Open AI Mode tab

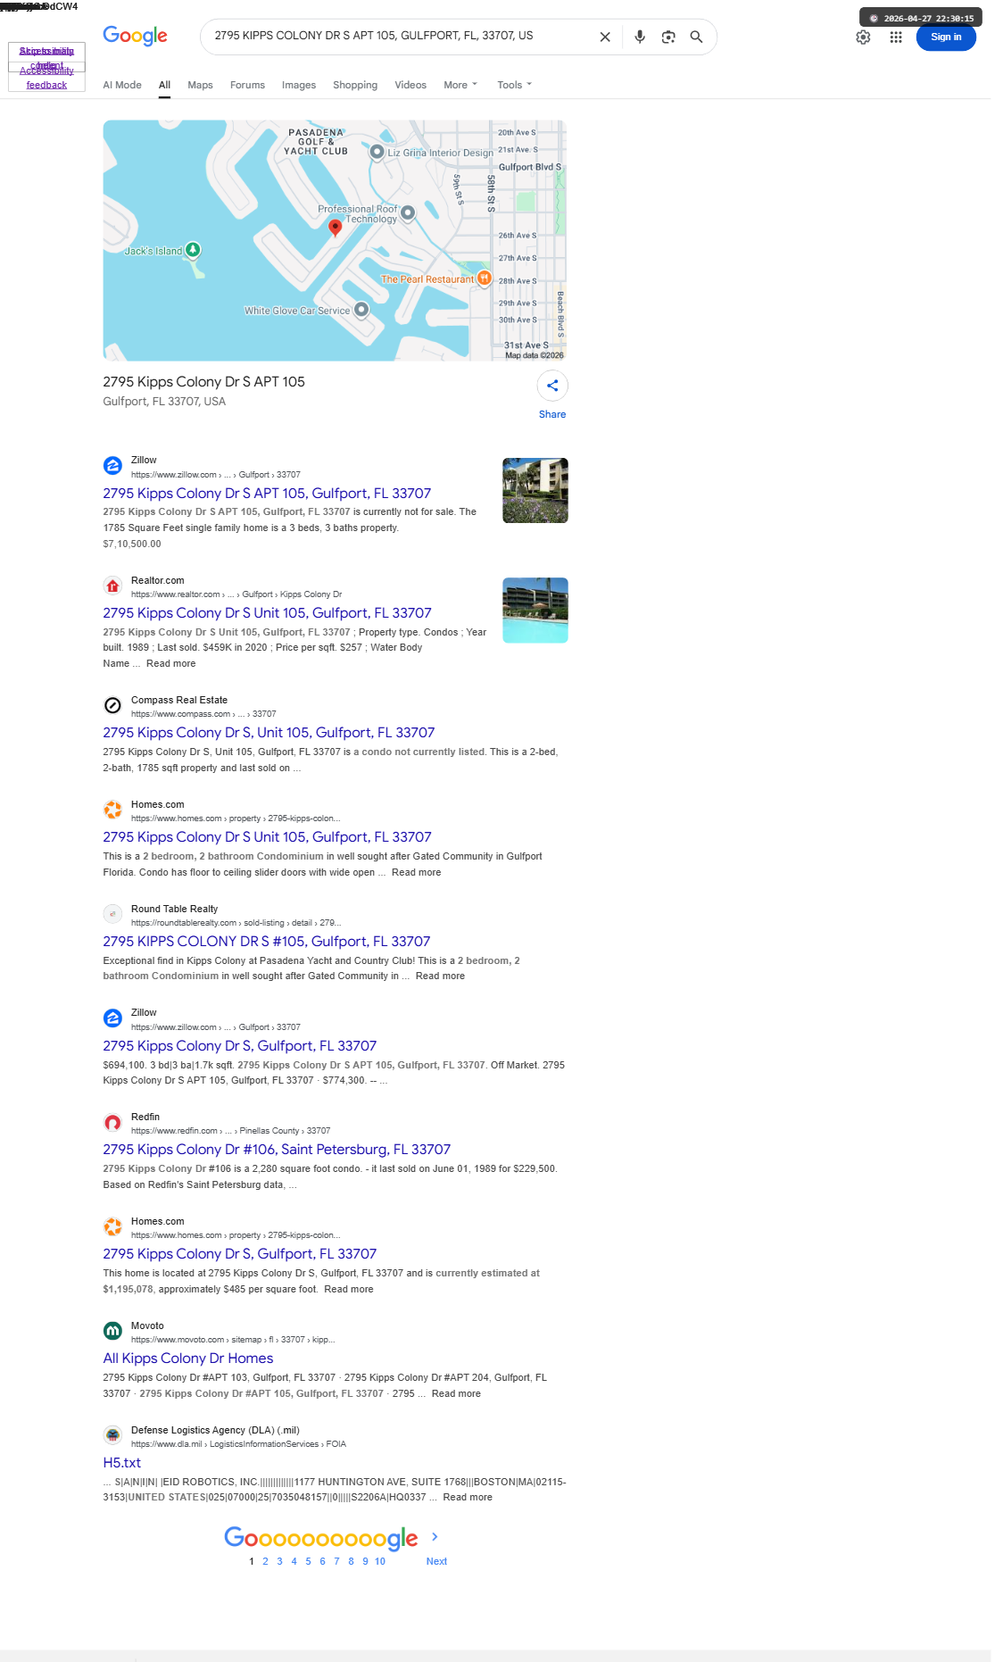coord(122,85)
